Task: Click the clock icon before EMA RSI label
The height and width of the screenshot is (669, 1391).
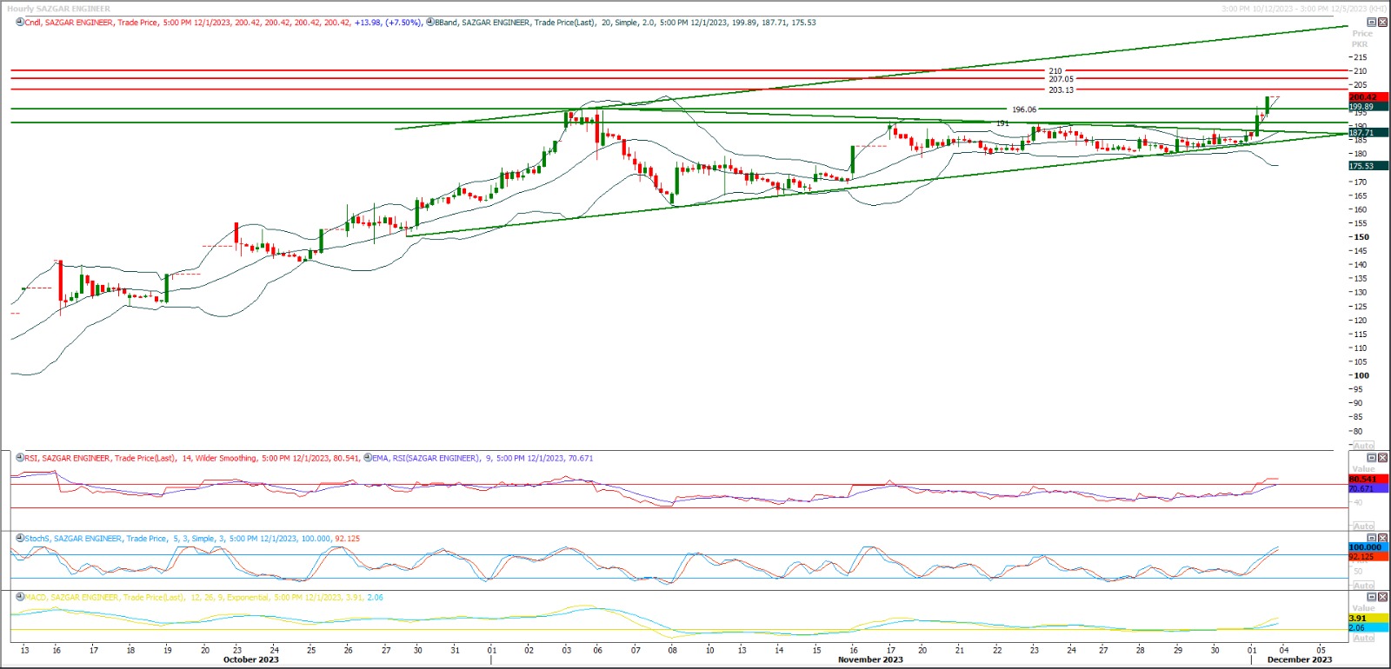Action: (x=368, y=458)
